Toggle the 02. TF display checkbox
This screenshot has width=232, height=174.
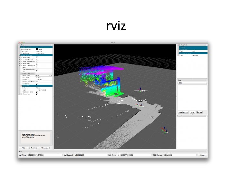pos(36,59)
